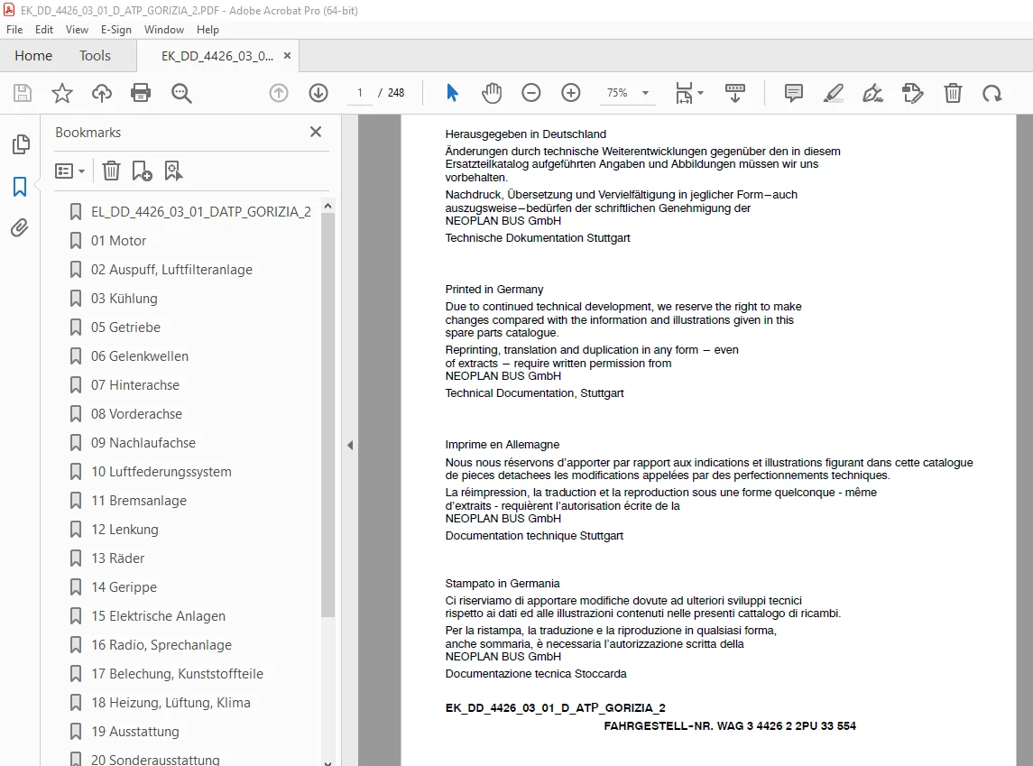
Task: Collapse the navigation pane arrow
Action: pyautogui.click(x=350, y=445)
